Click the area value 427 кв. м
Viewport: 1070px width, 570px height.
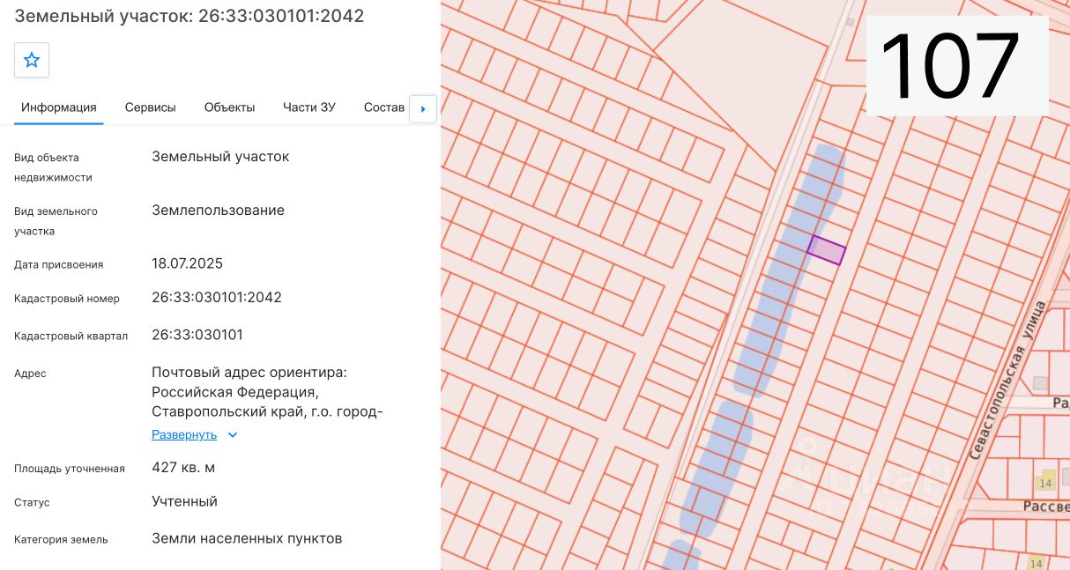[x=183, y=468]
